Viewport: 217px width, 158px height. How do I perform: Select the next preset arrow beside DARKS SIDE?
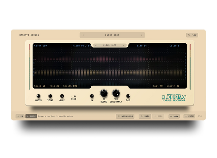tap(141, 35)
